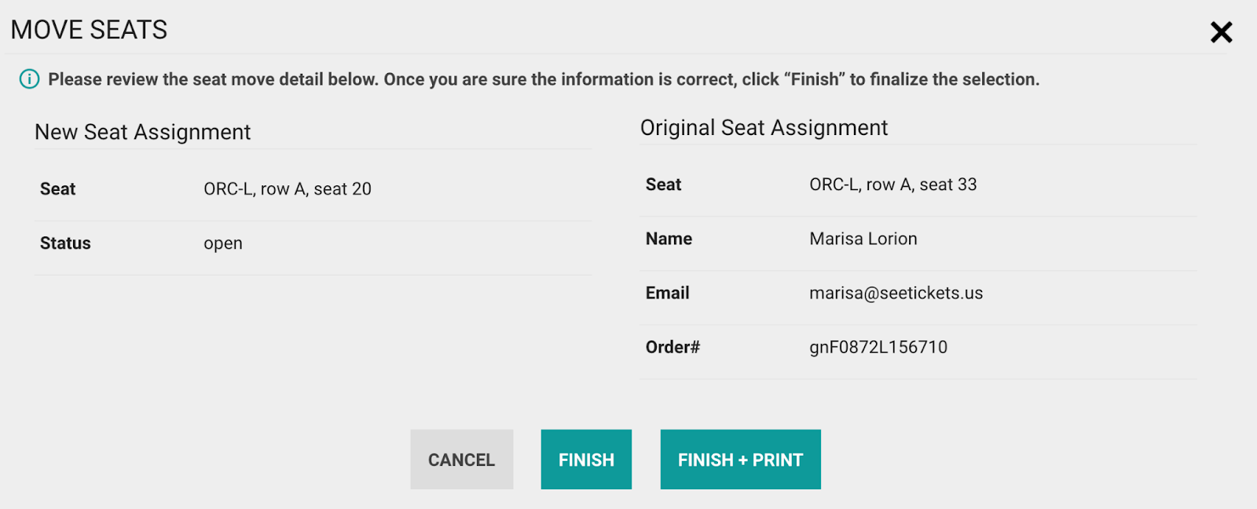
Task: Select the new seat value ORC-L row A seat 20
Action: point(288,189)
